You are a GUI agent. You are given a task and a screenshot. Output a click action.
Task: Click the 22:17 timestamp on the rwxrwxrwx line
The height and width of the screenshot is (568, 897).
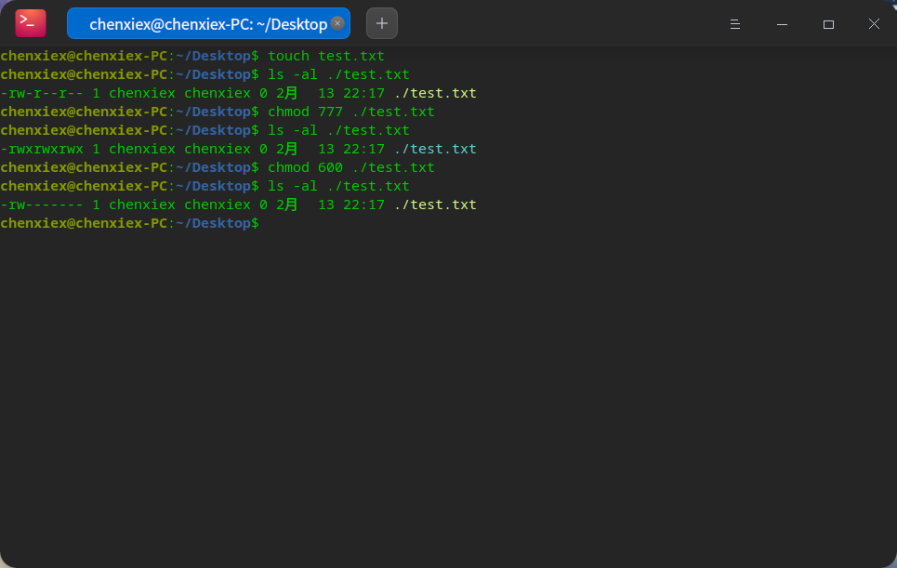tap(363, 149)
